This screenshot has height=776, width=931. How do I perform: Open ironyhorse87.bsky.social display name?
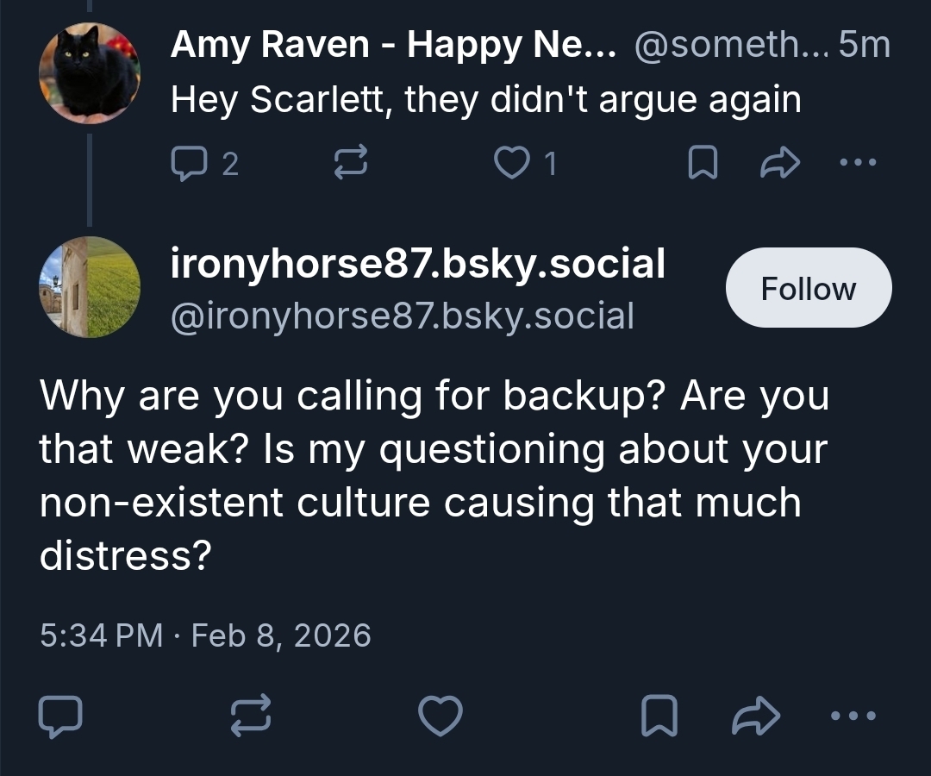pyautogui.click(x=418, y=265)
